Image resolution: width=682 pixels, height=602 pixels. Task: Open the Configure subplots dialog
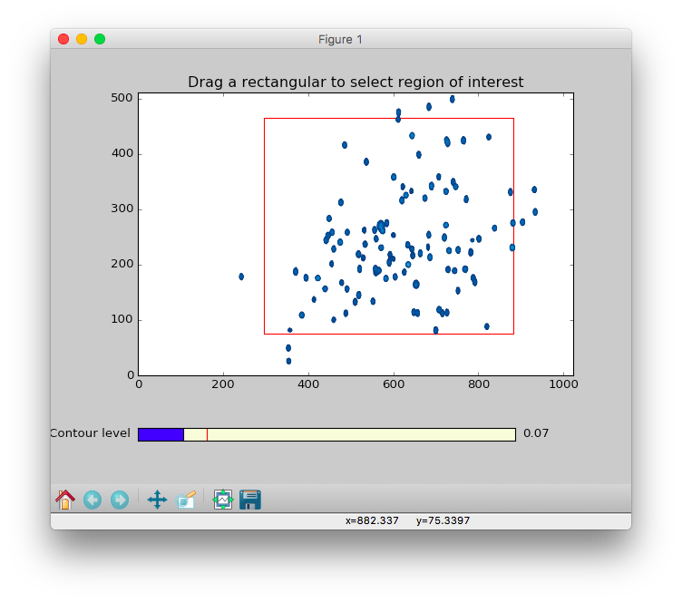click(x=223, y=500)
